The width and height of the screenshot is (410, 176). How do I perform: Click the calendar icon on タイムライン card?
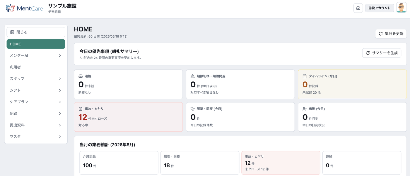305,76
